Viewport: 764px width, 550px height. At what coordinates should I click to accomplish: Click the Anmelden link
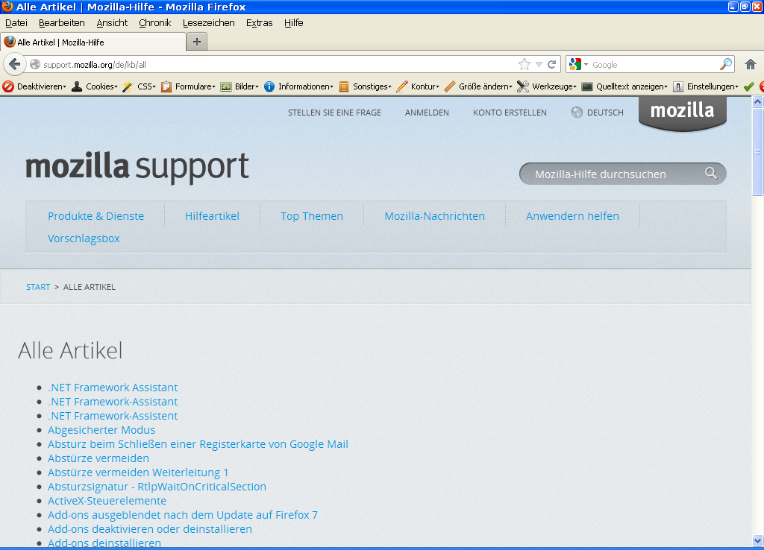coord(427,113)
